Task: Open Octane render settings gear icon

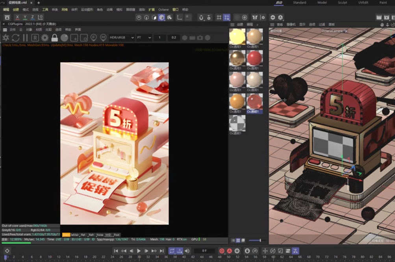Action: (x=45, y=38)
